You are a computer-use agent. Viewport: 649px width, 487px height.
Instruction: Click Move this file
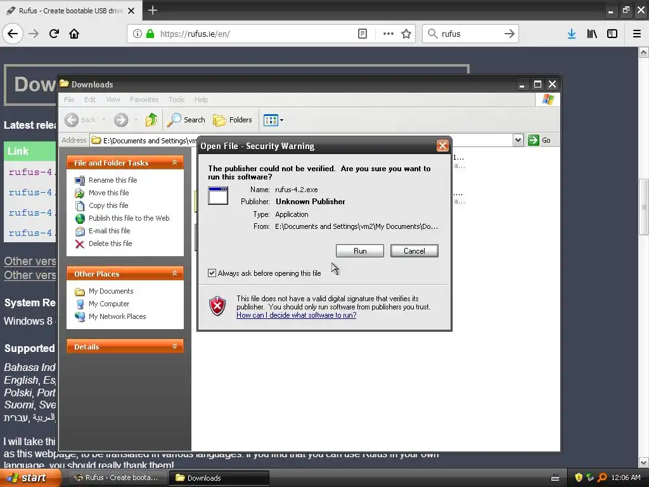102,193
